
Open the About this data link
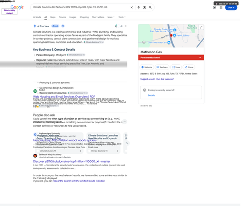146,106
